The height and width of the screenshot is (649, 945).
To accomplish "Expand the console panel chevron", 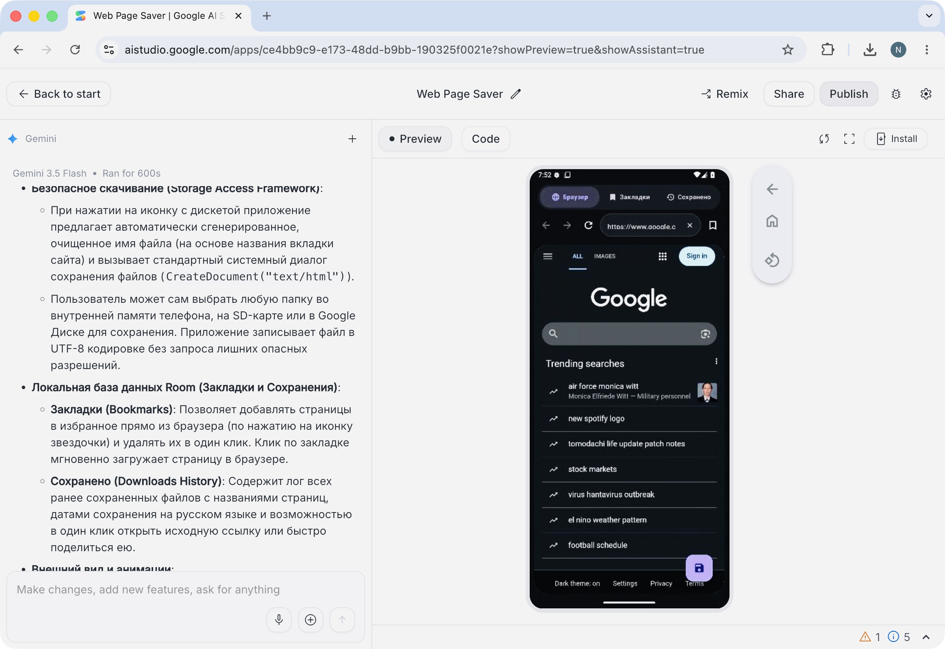I will [926, 637].
